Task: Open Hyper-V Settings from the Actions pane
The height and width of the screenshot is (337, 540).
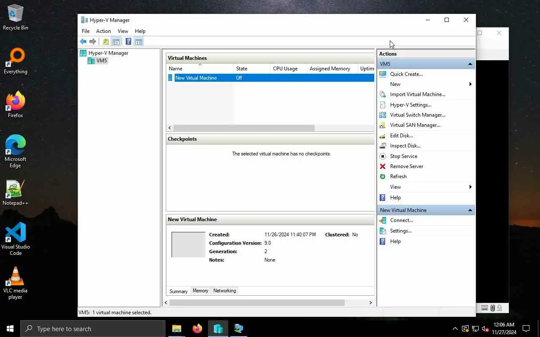Action: tap(410, 105)
